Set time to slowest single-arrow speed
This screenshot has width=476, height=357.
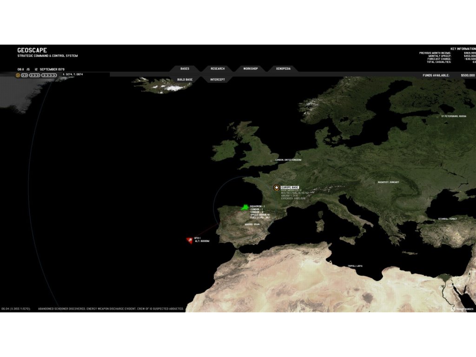(18, 75)
